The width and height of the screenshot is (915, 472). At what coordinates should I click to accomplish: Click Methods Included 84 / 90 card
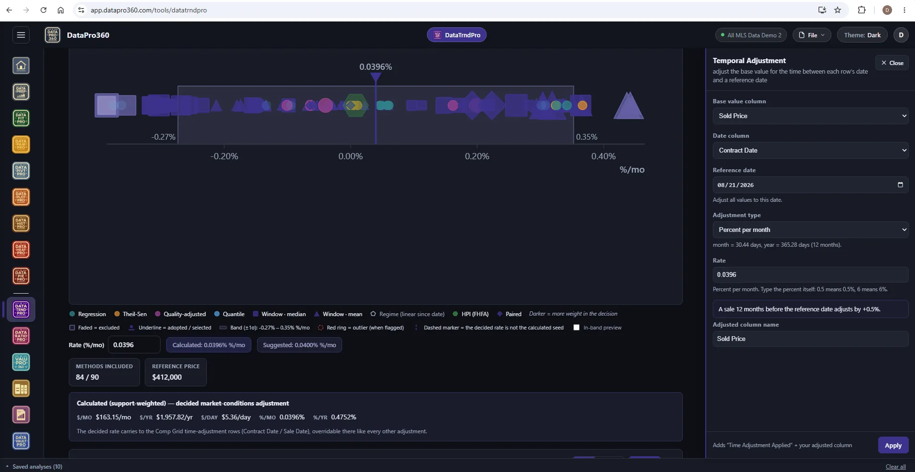(104, 372)
